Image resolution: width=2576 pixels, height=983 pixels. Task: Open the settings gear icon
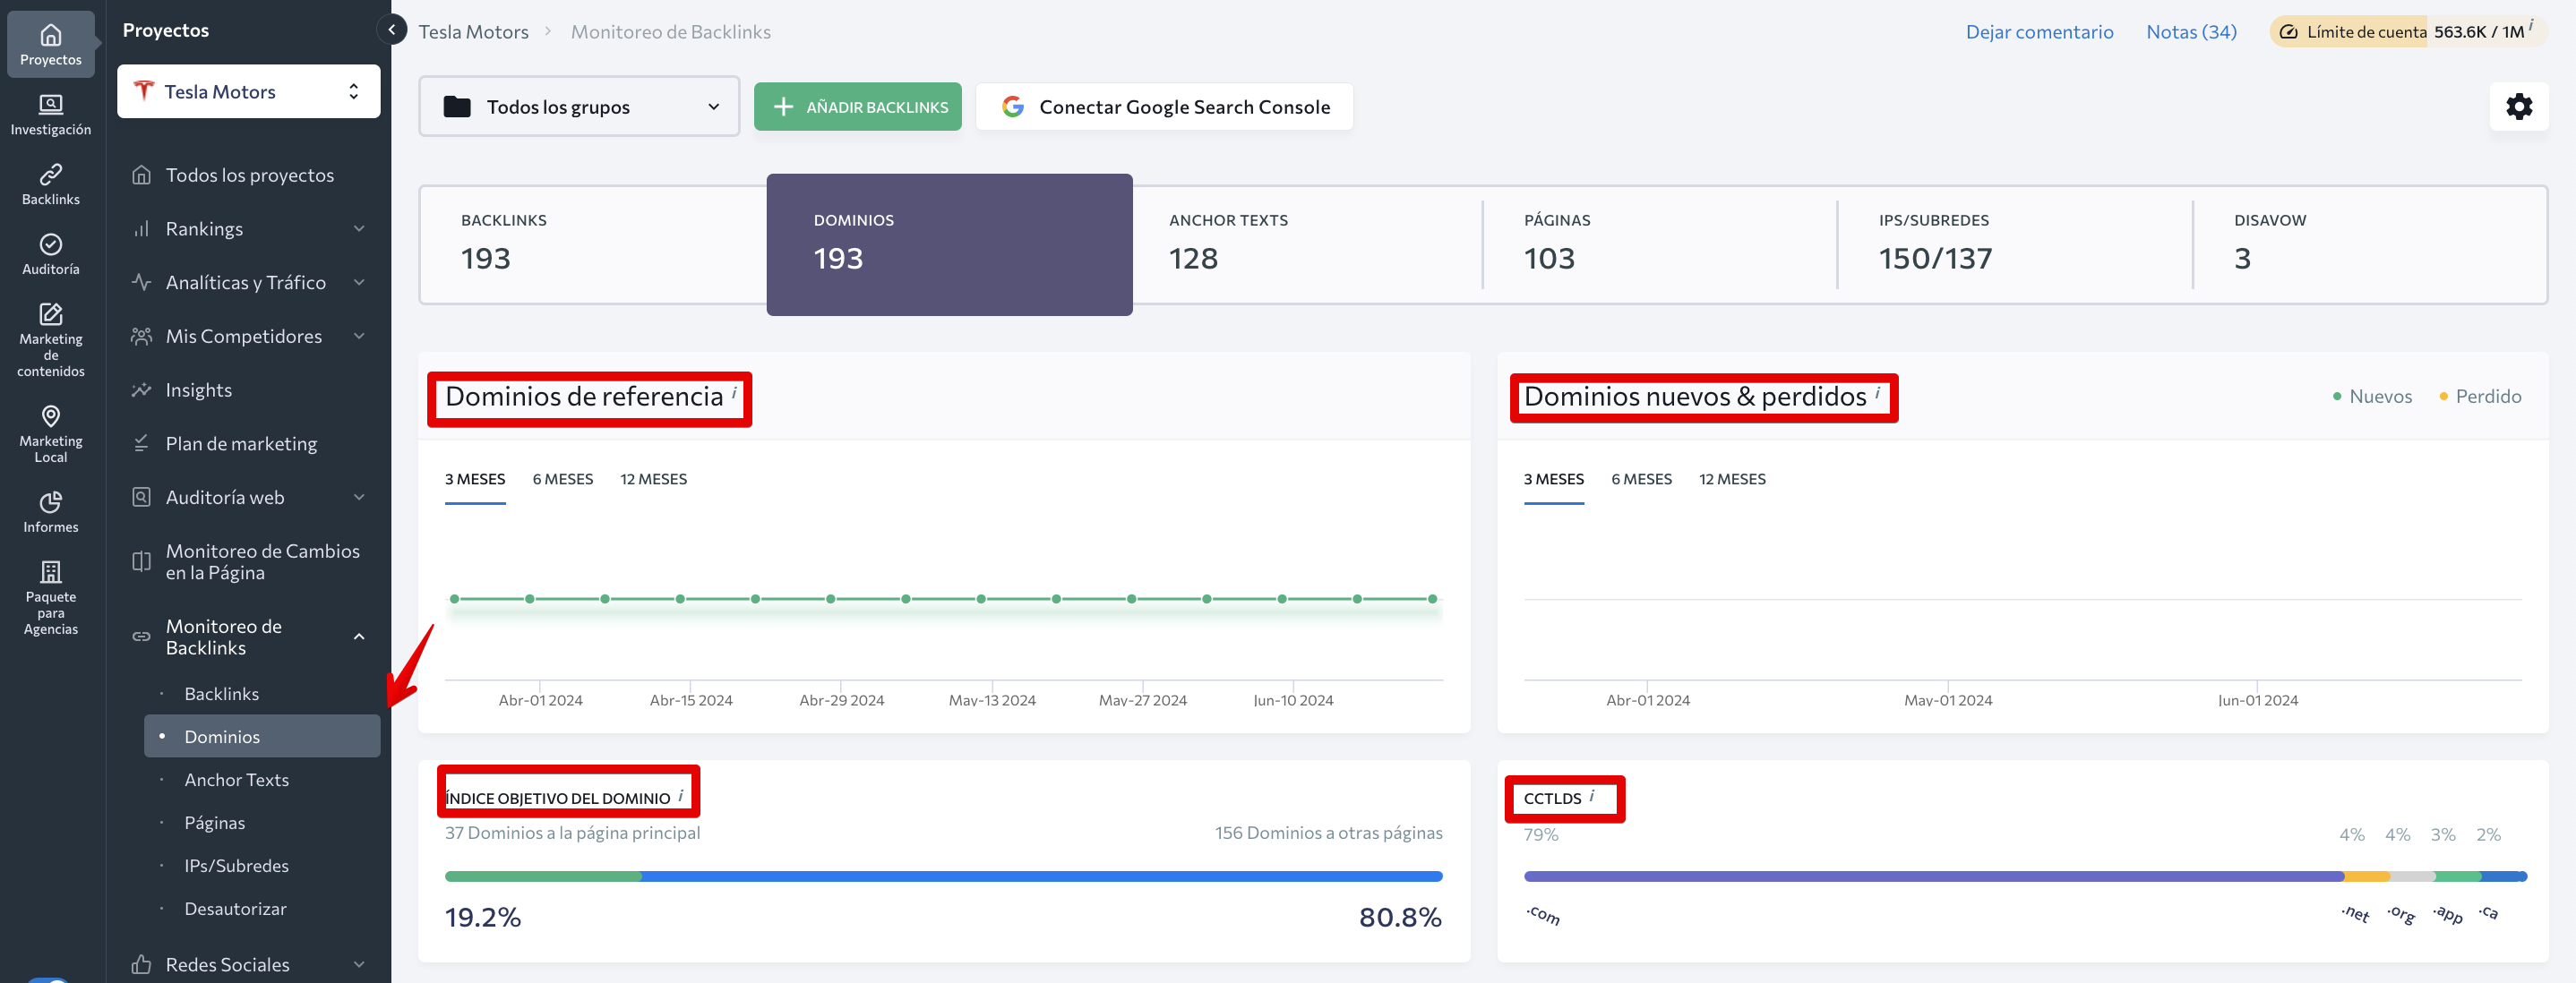pos(2518,106)
